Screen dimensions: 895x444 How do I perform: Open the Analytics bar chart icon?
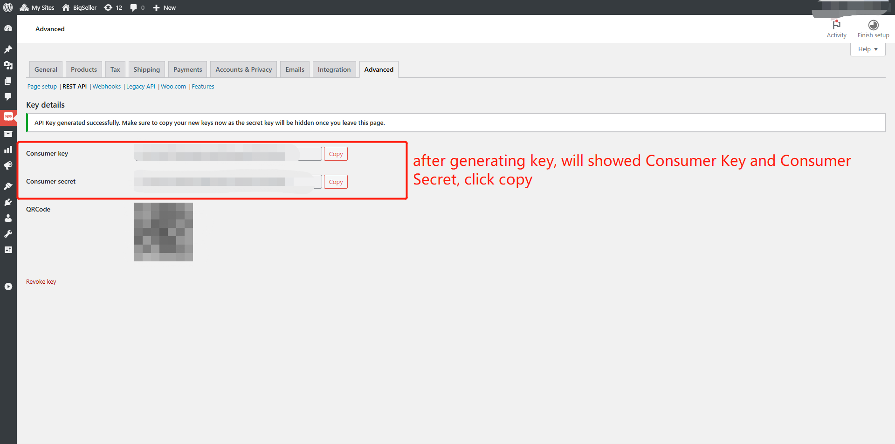8,150
